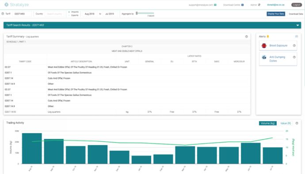Click the support email envelope icon
This screenshot has height=174, width=305.
coord(215,5)
